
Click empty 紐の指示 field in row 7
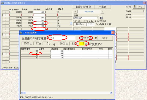[39, 29]
